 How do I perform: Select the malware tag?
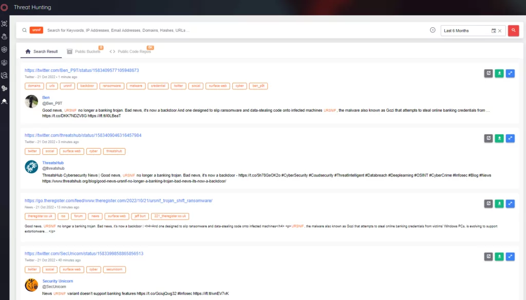point(136,86)
